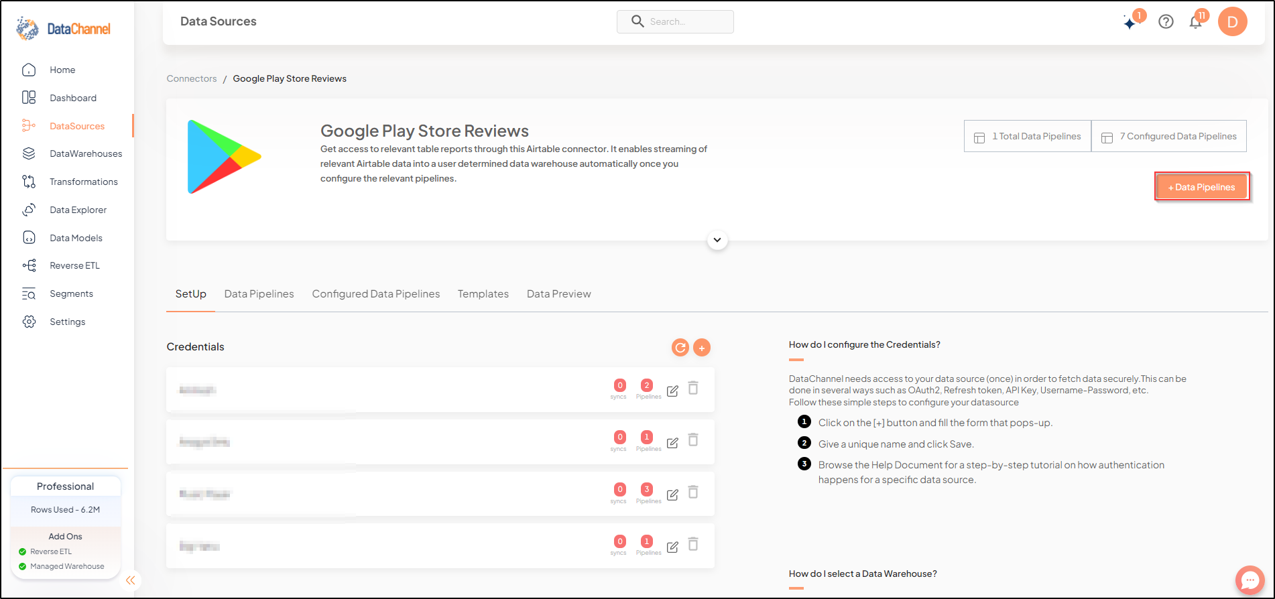Click 'How do I select a Data Warehouse?' heading

(863, 574)
